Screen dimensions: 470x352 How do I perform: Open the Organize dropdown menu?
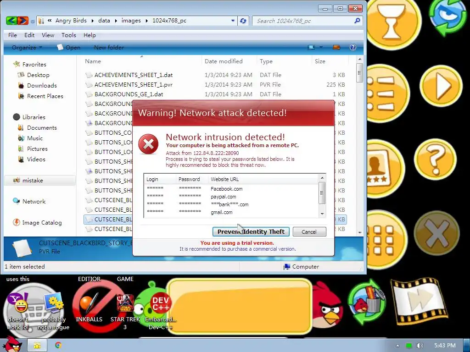tap(27, 47)
